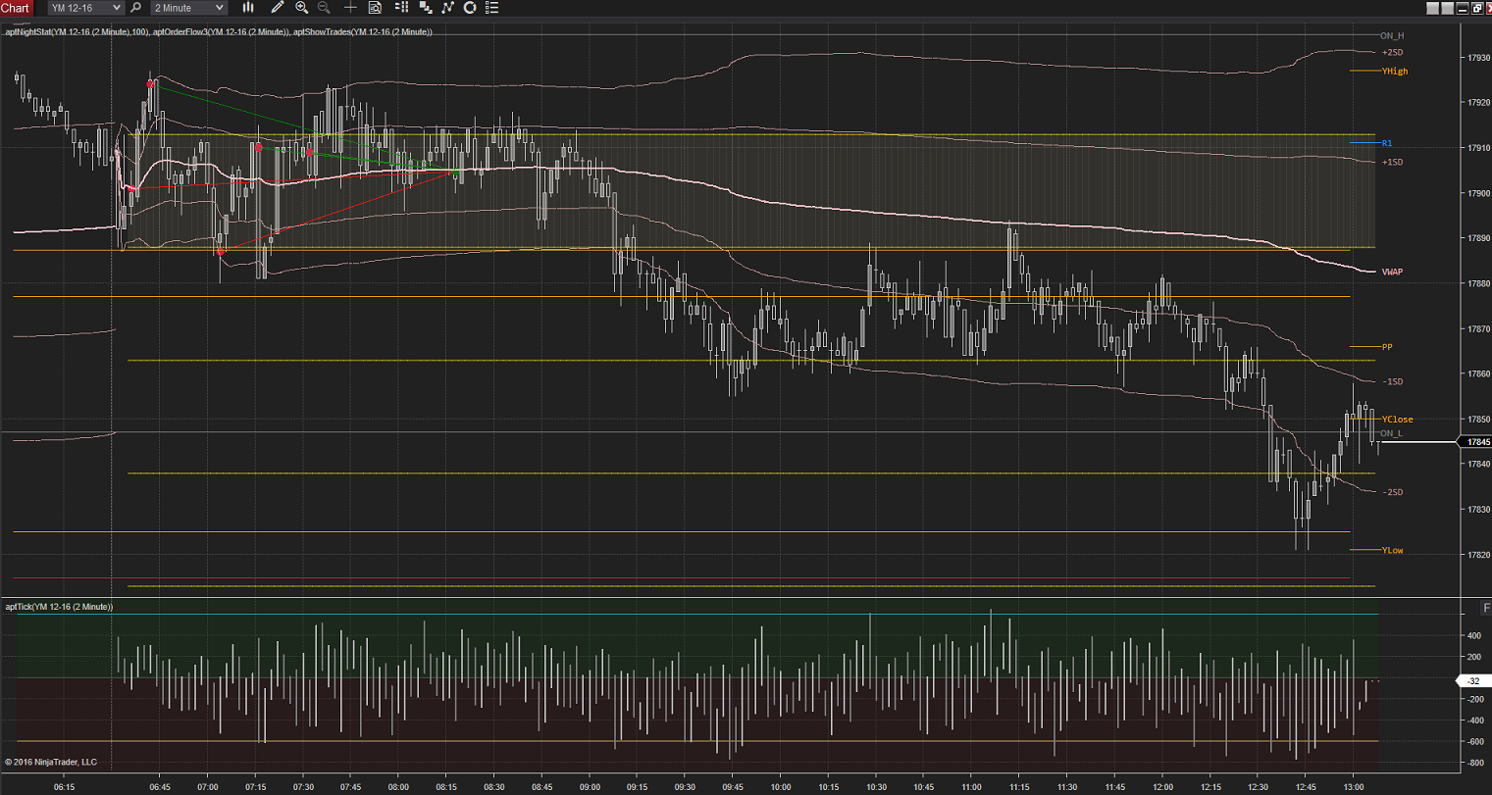Click the 17900 price axis label
This screenshot has height=795, width=1492.
pyautogui.click(x=1478, y=193)
